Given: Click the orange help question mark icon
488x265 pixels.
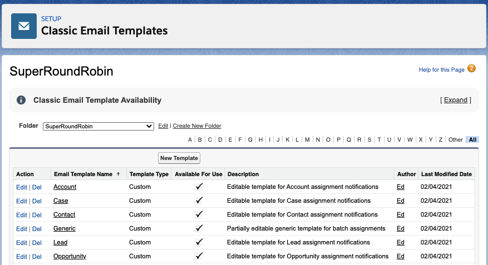Looking at the screenshot, I should (x=471, y=68).
